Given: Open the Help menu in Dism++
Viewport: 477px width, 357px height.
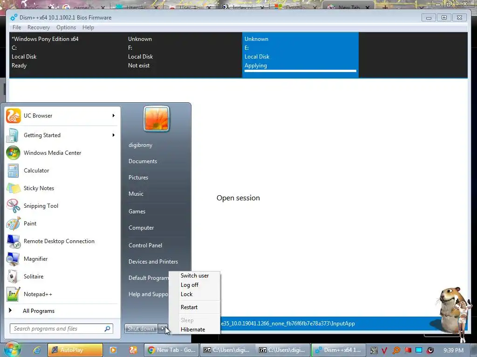Looking at the screenshot, I should pos(88,27).
